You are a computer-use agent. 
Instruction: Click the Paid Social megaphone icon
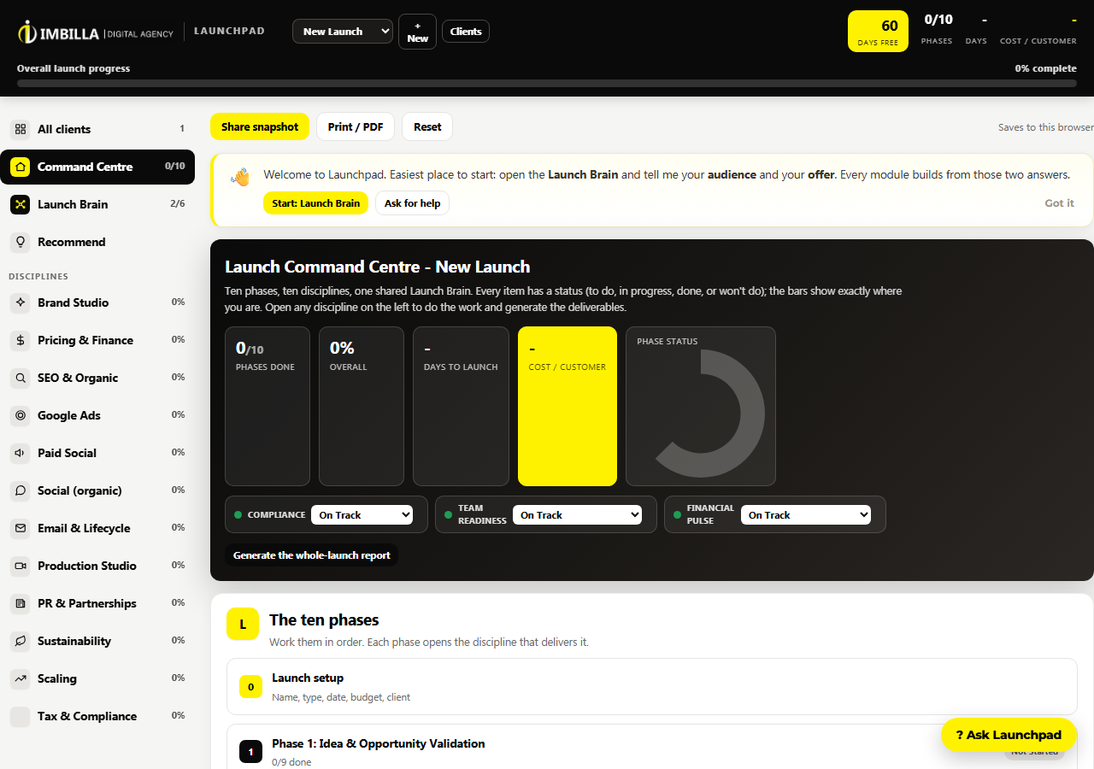20,453
